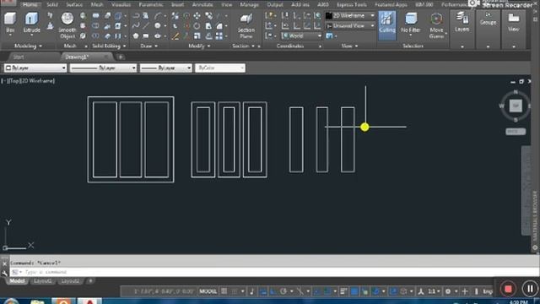Image resolution: width=540 pixels, height=304 pixels.
Task: Open the ByColor plot style dropdown
Action: pos(220,68)
